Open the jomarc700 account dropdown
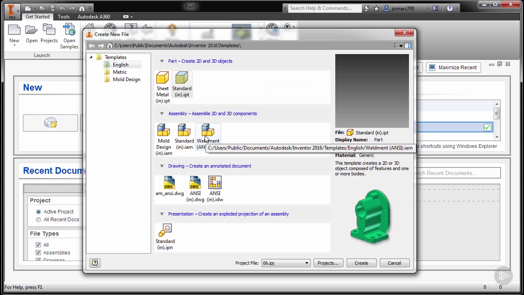 coord(427,8)
